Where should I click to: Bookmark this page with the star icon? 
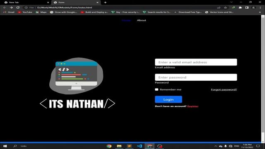coord(225,7)
